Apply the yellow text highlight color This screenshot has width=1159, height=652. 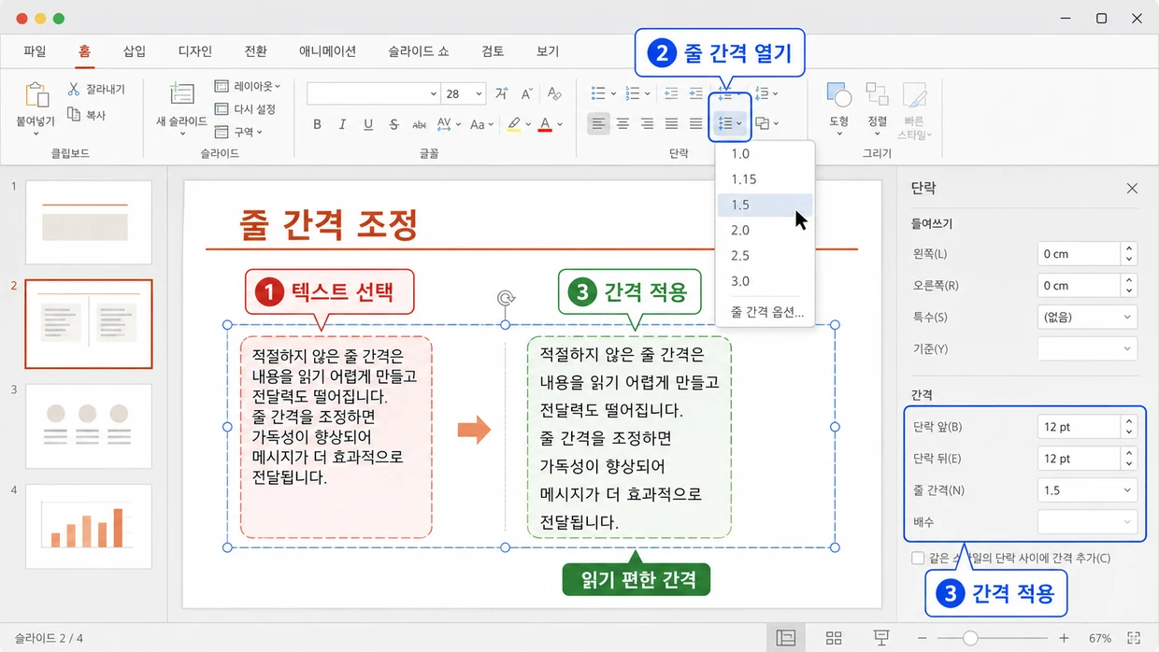(513, 124)
